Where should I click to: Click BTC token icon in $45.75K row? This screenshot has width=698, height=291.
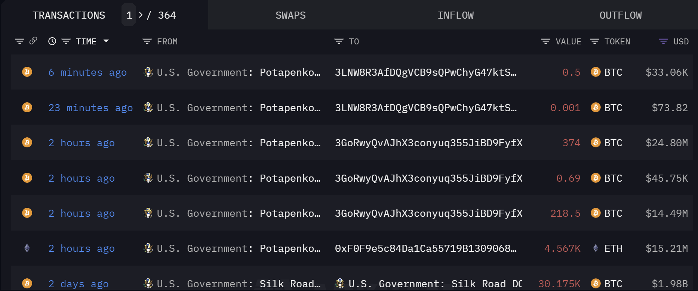[x=596, y=178]
